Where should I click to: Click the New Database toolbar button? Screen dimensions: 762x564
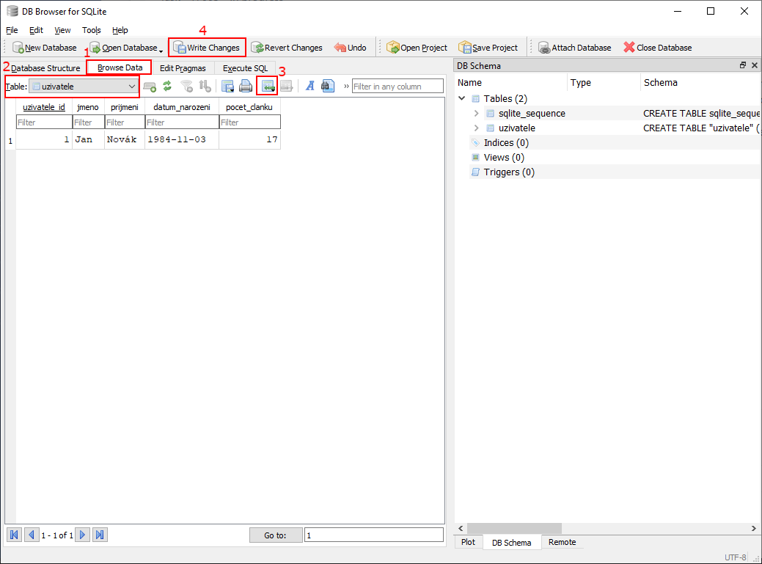point(45,48)
